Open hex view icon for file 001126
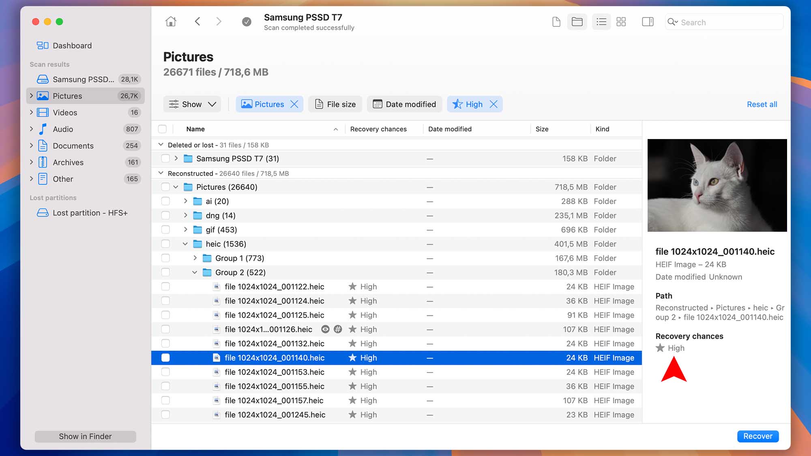Screen dimensions: 811x456 (x=338, y=329)
